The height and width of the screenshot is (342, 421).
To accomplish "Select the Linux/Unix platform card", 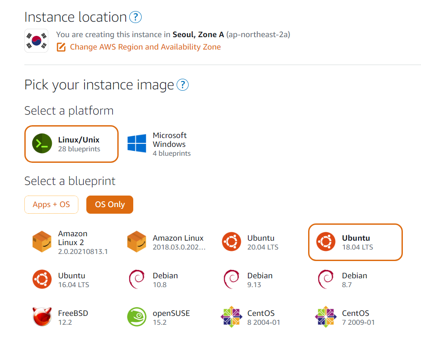I will [71, 144].
